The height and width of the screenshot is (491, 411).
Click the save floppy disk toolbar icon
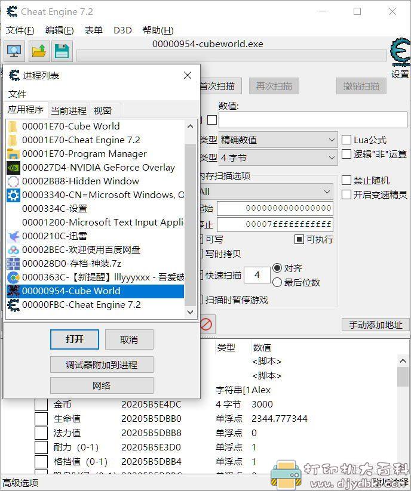[62, 51]
